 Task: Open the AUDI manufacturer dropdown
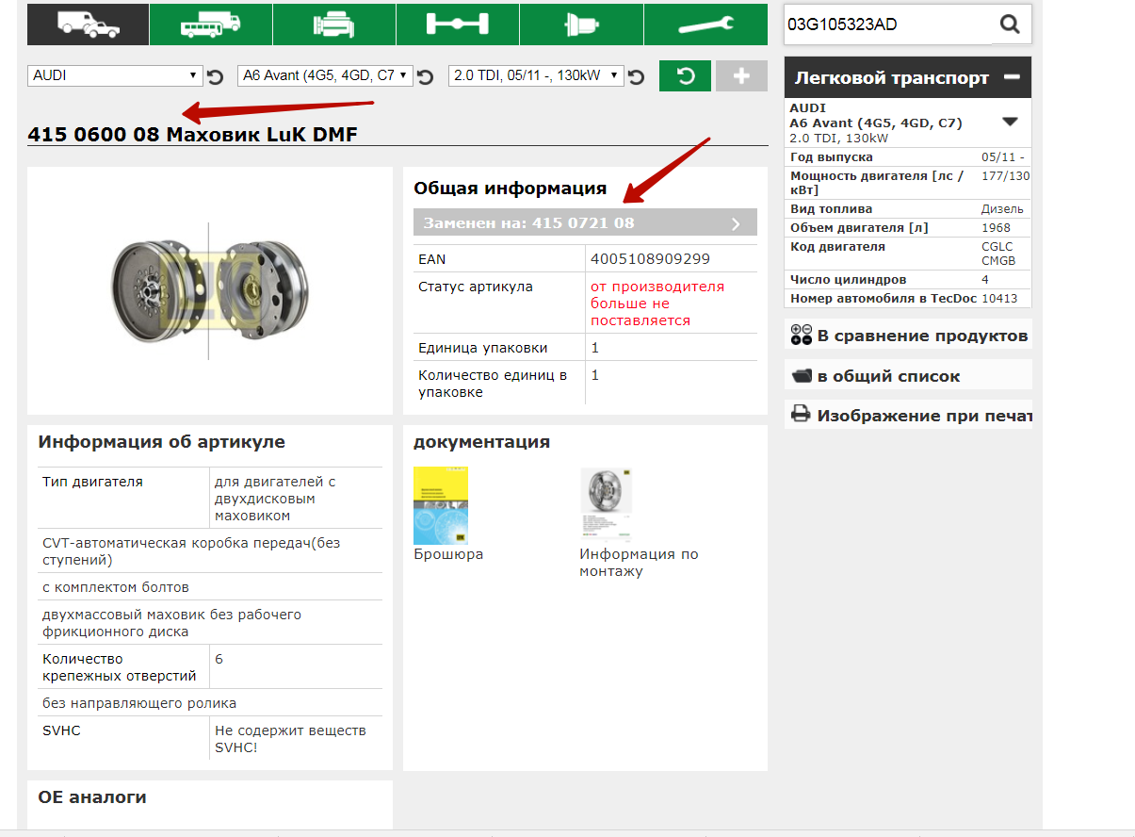tap(116, 75)
